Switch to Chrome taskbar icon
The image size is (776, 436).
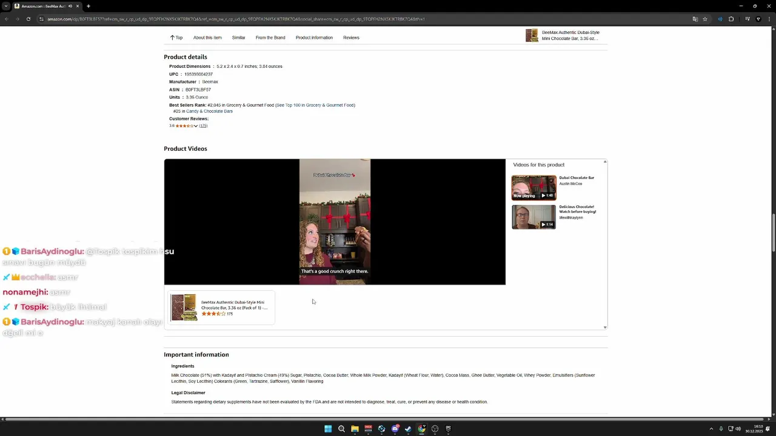pyautogui.click(x=421, y=429)
